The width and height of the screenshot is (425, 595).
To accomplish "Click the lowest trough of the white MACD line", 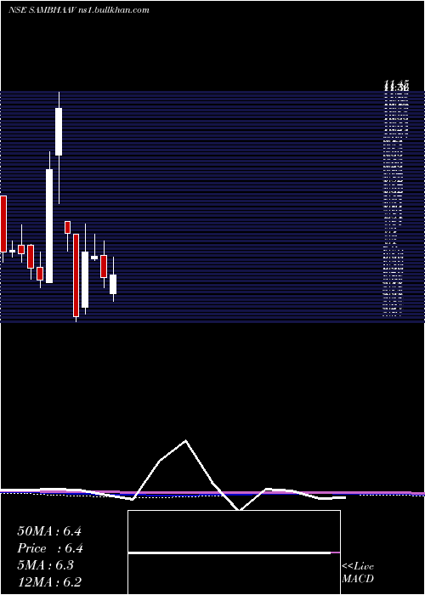I will click(x=239, y=510).
